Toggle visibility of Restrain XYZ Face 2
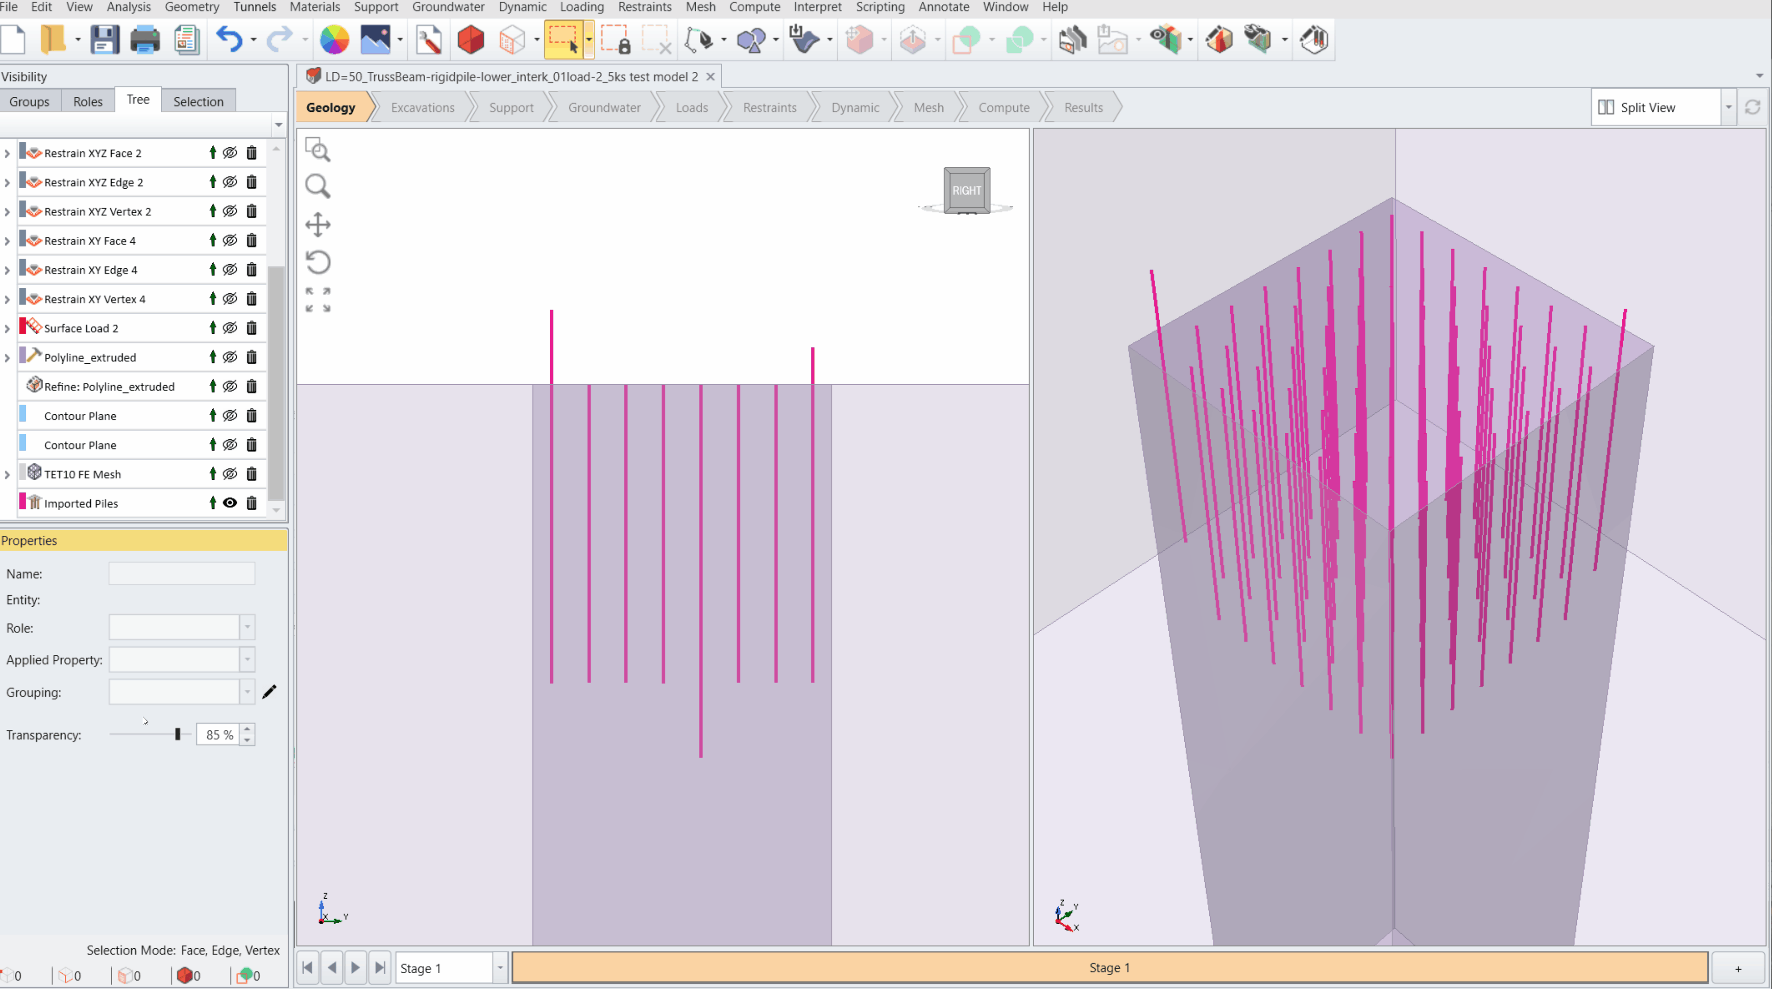 click(x=230, y=152)
